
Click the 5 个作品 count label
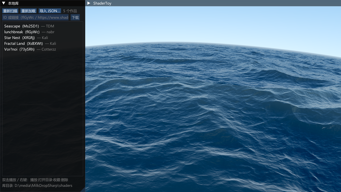click(x=70, y=11)
